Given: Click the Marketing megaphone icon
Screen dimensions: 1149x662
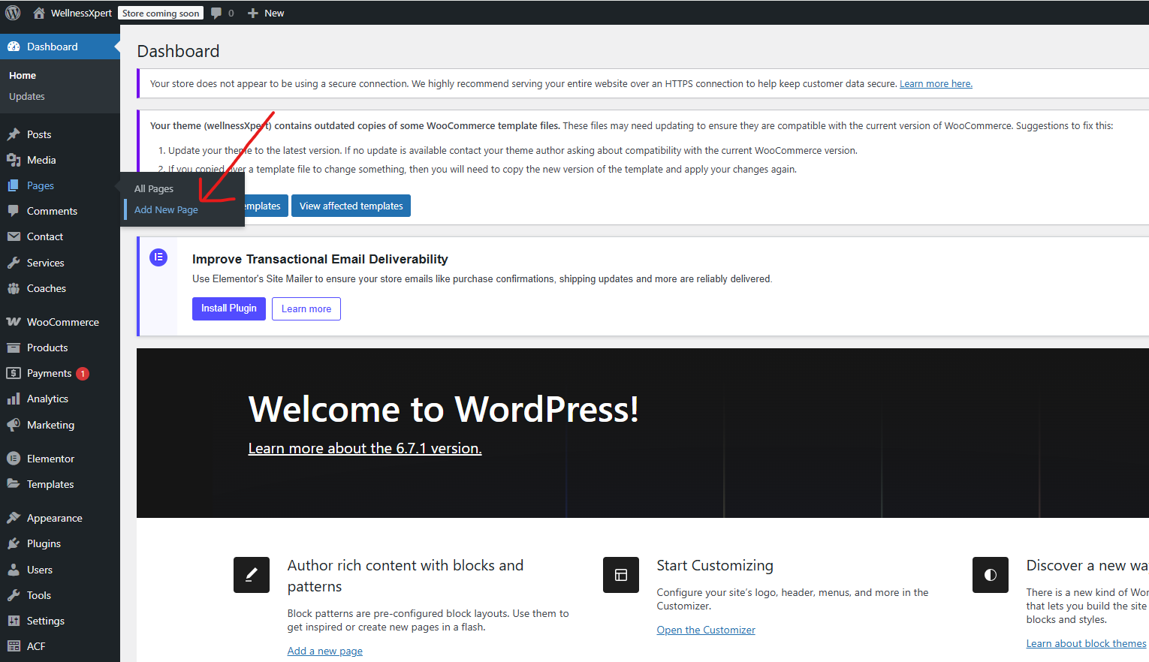Looking at the screenshot, I should 14,425.
